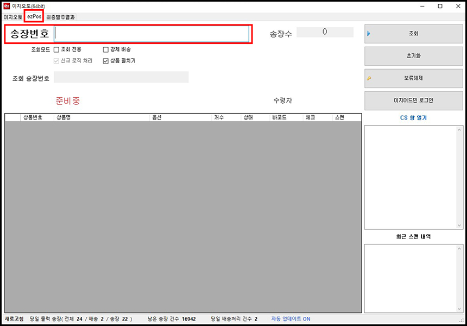The height and width of the screenshot is (326, 467).
Task: Click the 당일 출력 송장 status entry
Action: [x=81, y=319]
